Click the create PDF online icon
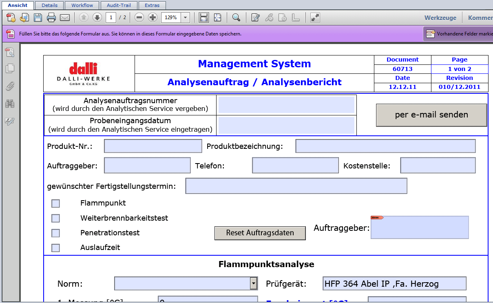This screenshot has height=303, width=493. click(x=11, y=18)
